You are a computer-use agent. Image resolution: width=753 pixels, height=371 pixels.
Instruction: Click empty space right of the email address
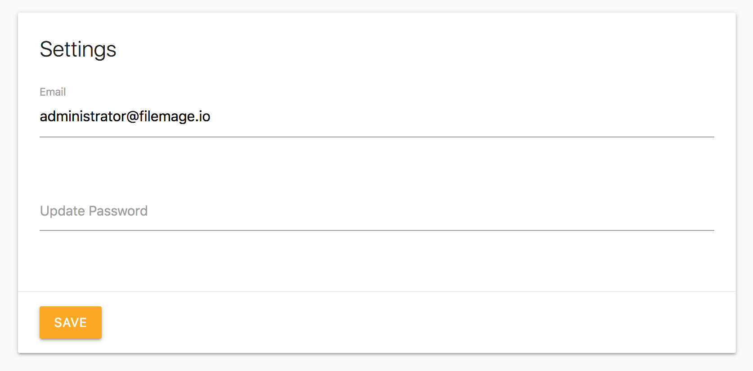[450, 117]
